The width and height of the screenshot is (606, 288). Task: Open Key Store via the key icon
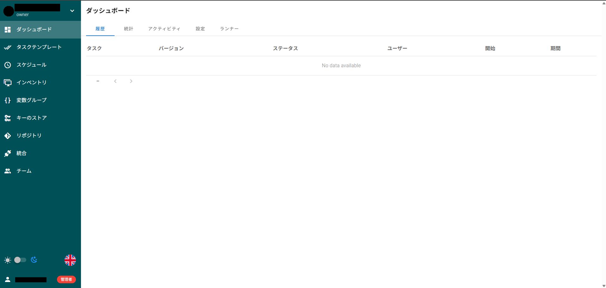point(8,118)
